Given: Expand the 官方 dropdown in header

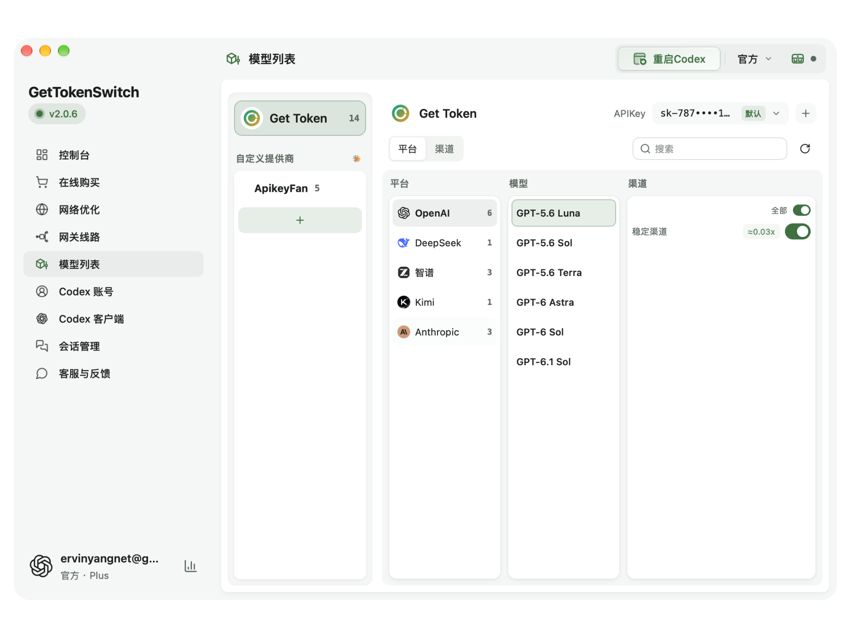Looking at the screenshot, I should click(754, 59).
